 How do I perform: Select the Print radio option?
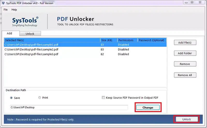click(x=40, y=98)
